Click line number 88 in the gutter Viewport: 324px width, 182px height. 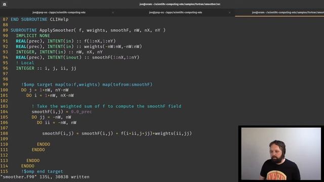(x=5, y=25)
